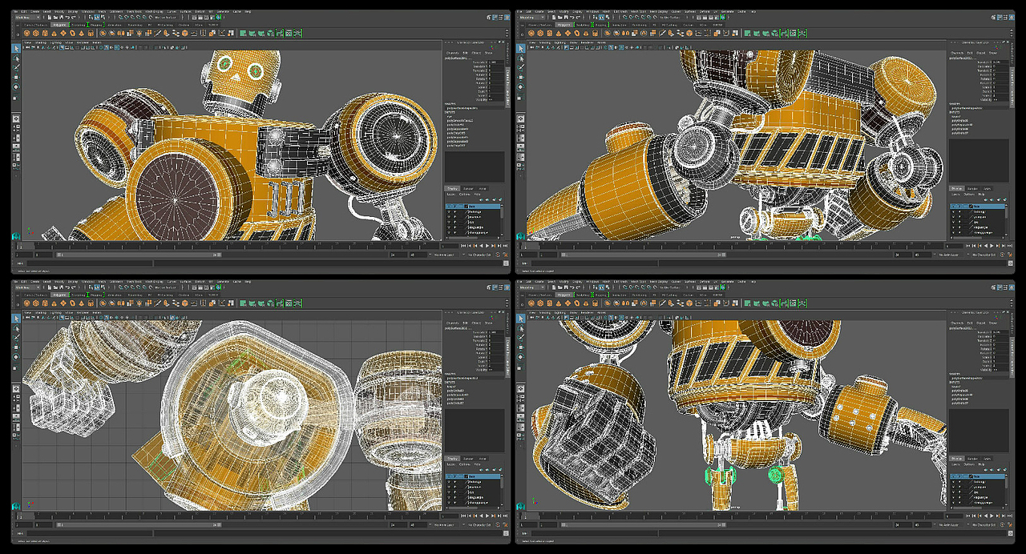Toggle visibility of first layer, top-left window
Viewport: 1026px width, 554px height.
coord(449,207)
